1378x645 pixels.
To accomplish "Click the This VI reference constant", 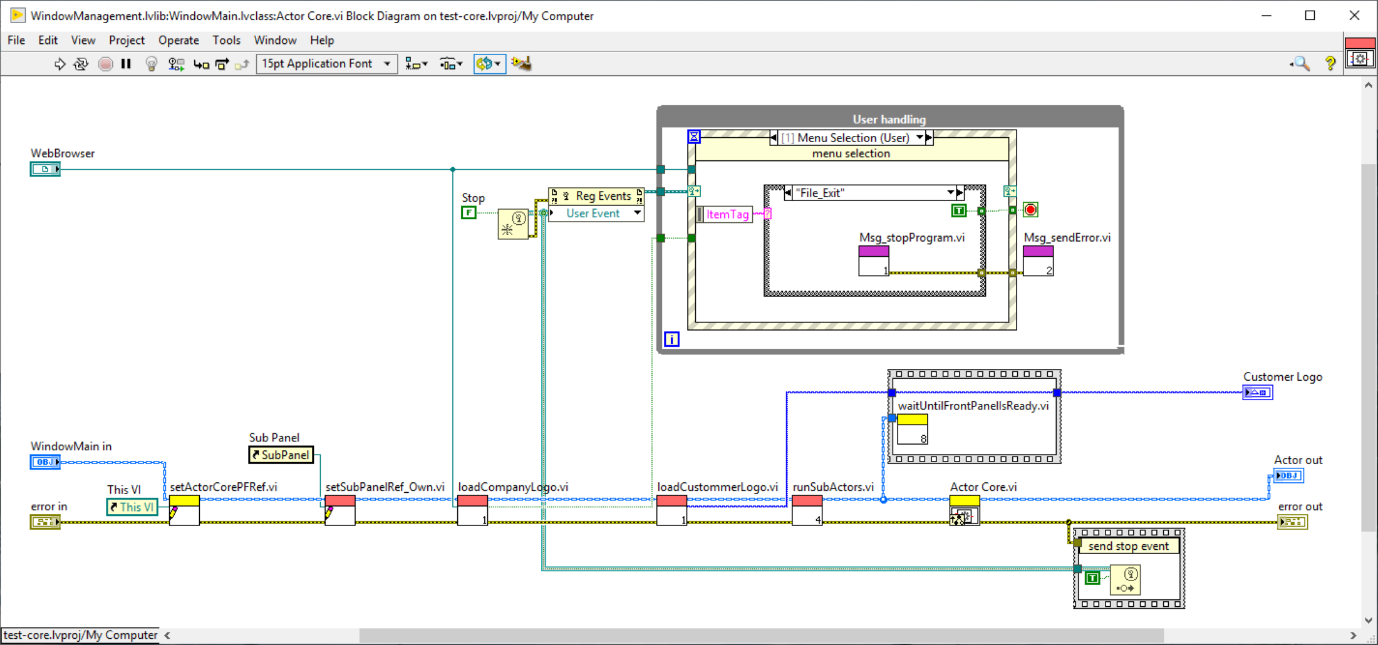I will tap(132, 507).
